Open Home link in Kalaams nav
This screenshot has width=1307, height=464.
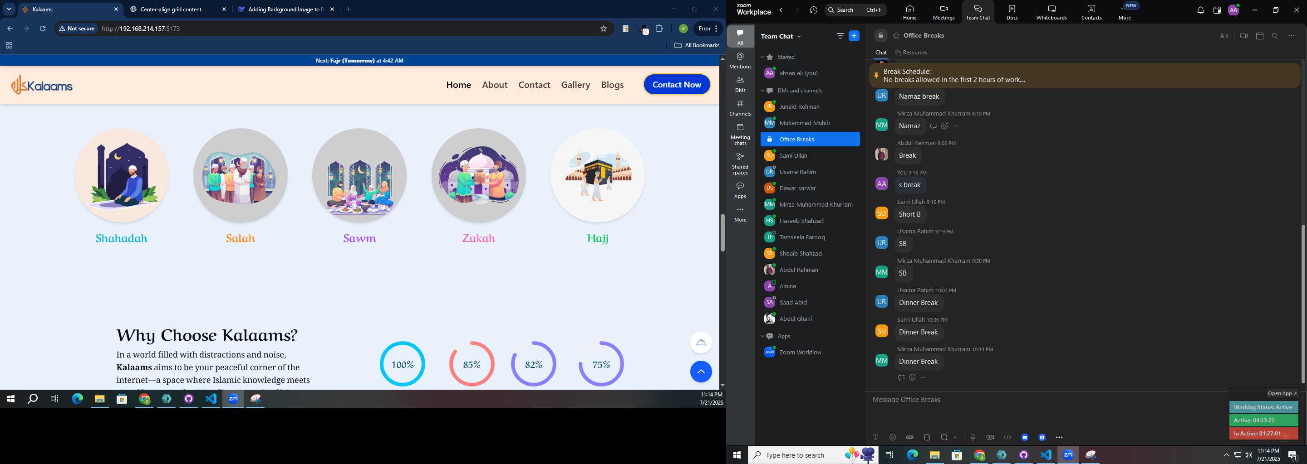459,85
